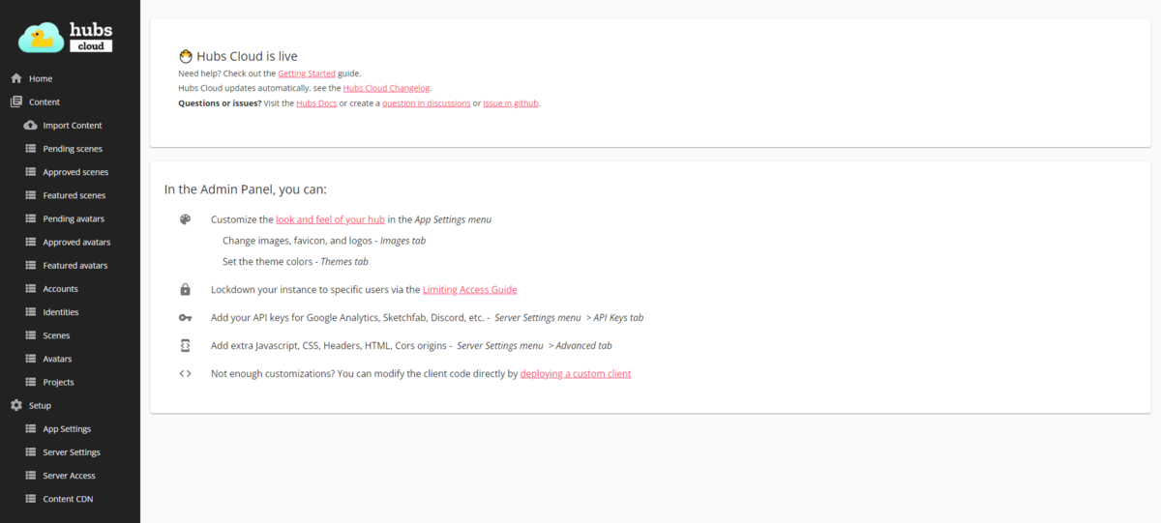
Task: Click list icon beside Accounts
Action: pos(30,289)
